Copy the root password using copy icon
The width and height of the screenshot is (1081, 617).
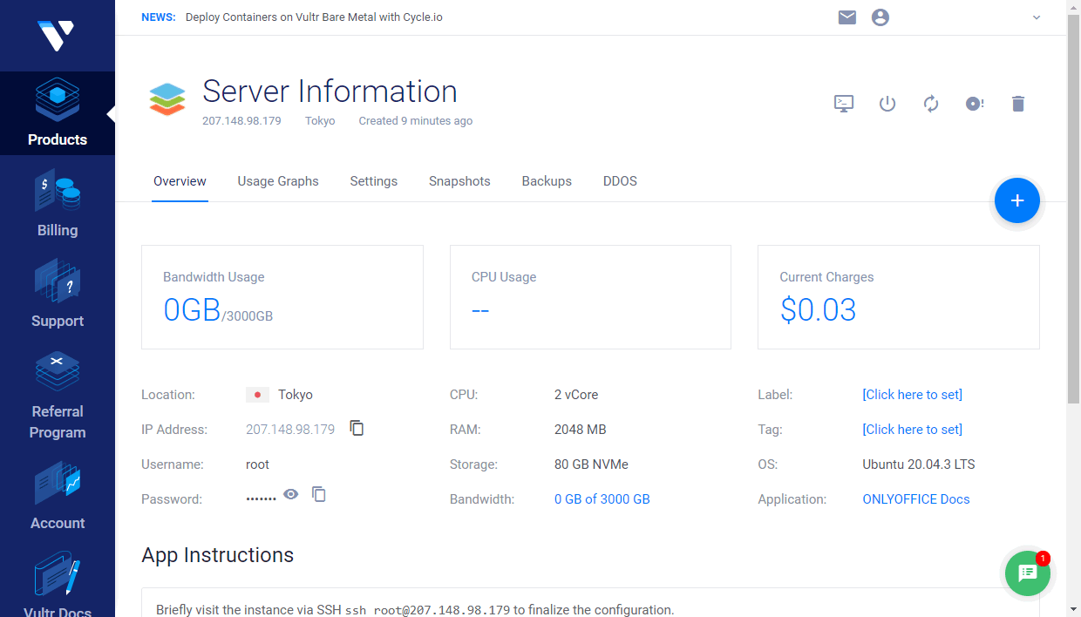coord(318,494)
